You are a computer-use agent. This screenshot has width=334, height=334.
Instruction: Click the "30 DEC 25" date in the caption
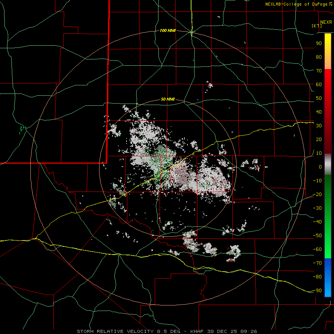pos(222,331)
